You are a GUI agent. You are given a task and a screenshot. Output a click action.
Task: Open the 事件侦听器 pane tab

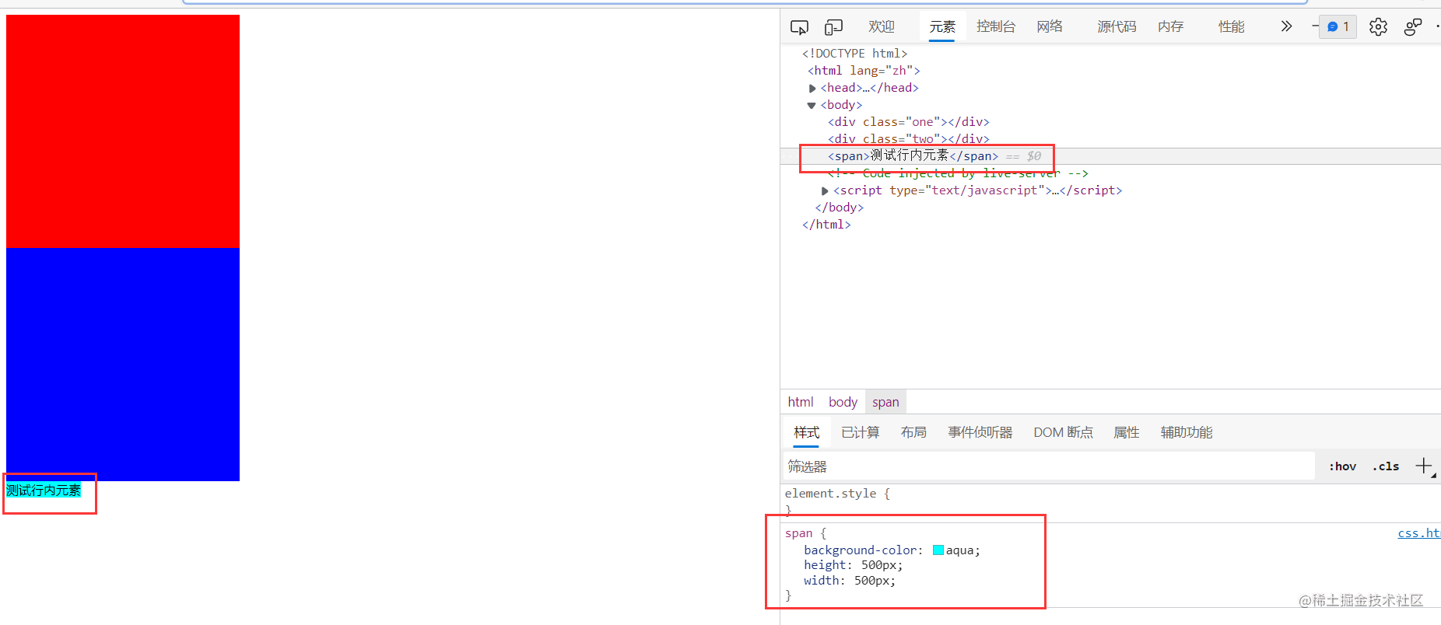pyautogui.click(x=980, y=433)
